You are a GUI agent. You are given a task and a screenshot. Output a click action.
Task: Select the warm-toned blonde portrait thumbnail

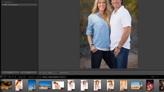(124, 85)
